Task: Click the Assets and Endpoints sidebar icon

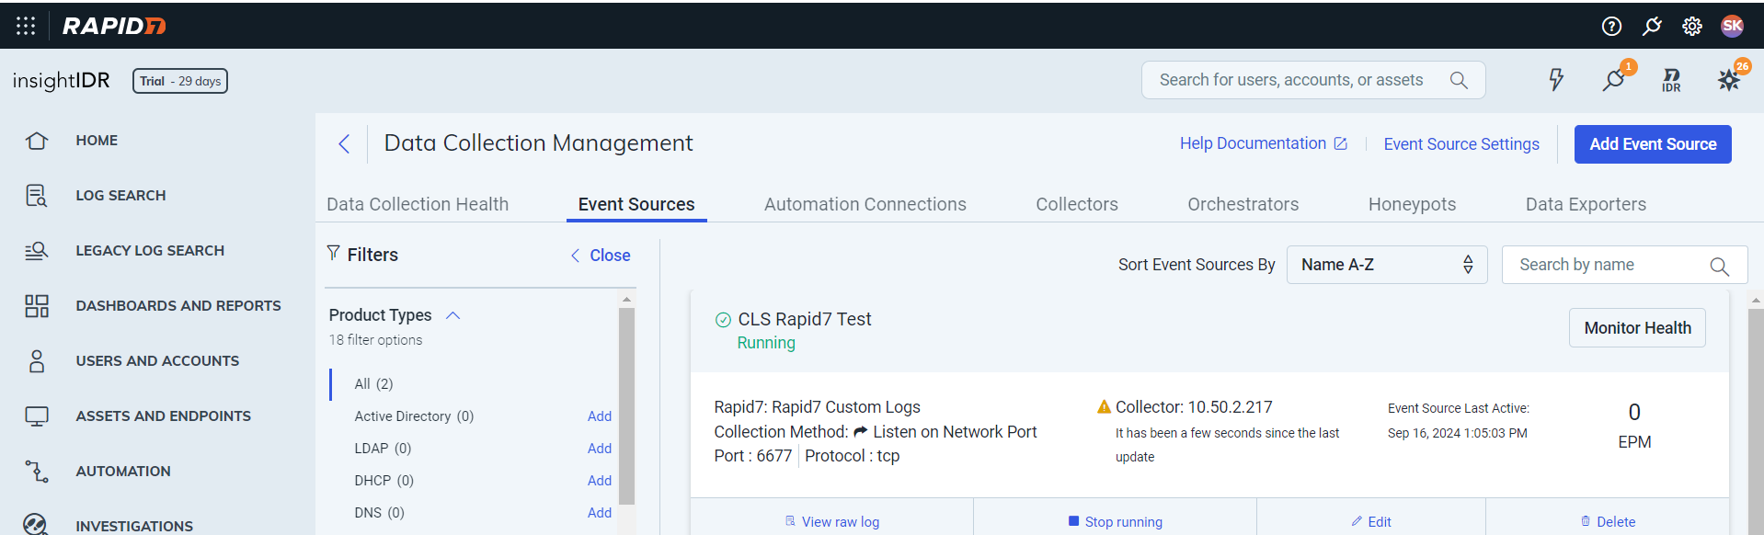Action: [x=37, y=416]
